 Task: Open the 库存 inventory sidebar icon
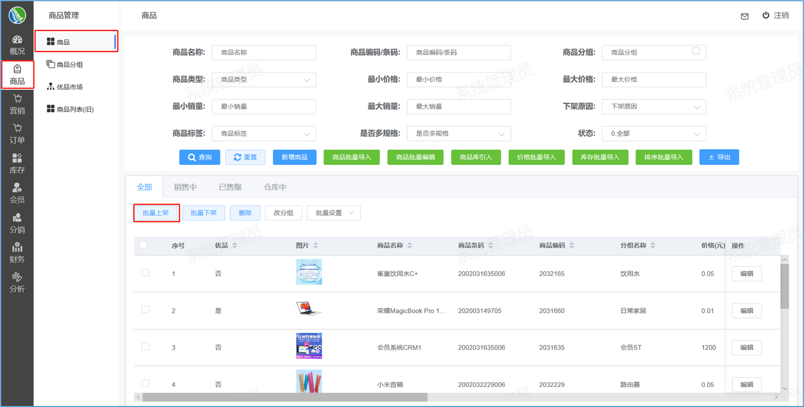[17, 164]
